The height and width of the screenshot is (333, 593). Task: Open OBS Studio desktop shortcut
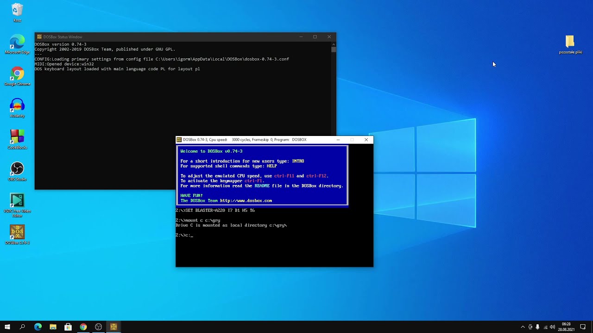pos(17,172)
